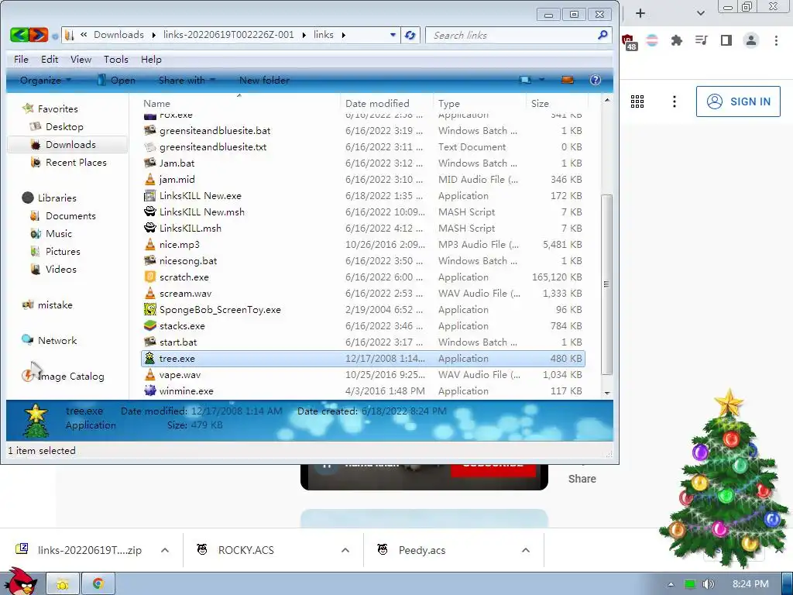Image resolution: width=793 pixels, height=595 pixels.
Task: Click the file list vertical scrollbar thumb
Action: [606, 284]
